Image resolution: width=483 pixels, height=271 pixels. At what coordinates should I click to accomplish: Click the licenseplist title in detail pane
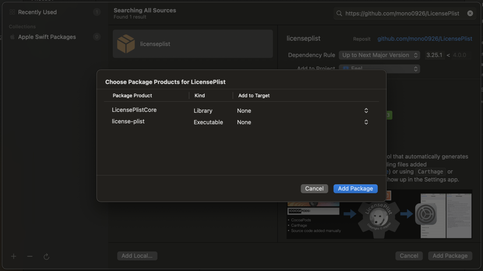[303, 39]
